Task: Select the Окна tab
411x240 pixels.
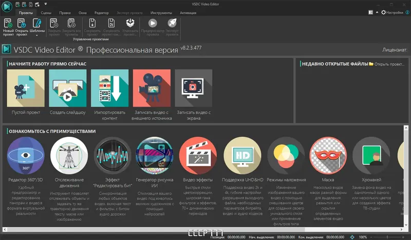Action: (x=83, y=13)
